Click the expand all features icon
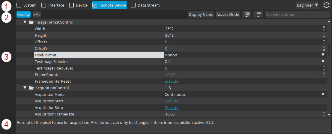Viewport: 332px width, 134px height. (x=246, y=14)
